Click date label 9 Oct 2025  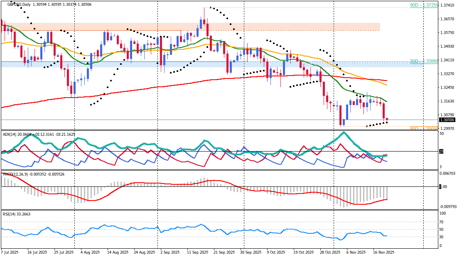coord(276,252)
